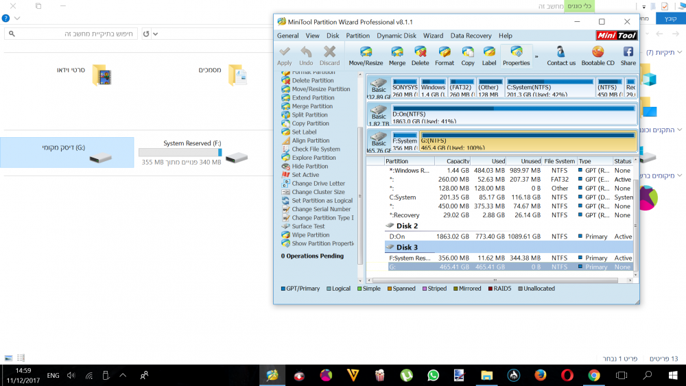Image resolution: width=686 pixels, height=386 pixels.
Task: Click the Align Partition icon
Action: 285,141
